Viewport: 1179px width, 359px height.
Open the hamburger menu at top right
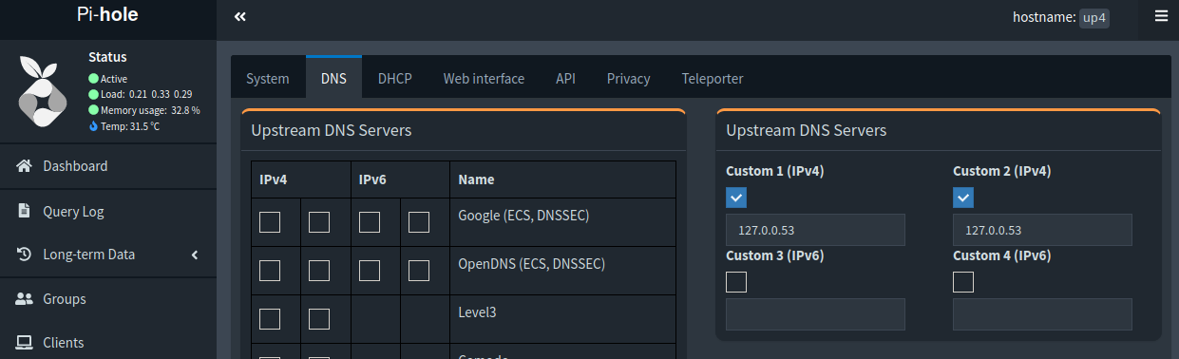pos(1161,16)
